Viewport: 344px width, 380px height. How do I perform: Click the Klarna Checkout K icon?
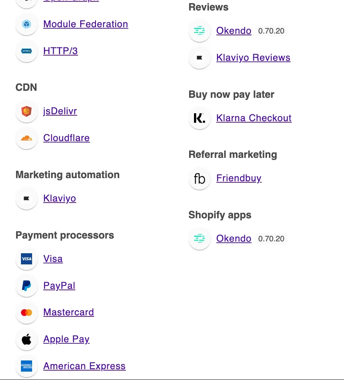click(200, 118)
